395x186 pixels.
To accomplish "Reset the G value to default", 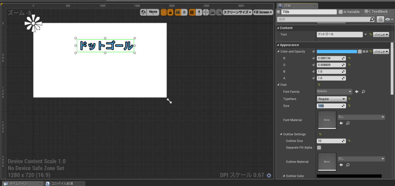I will [x=349, y=65].
